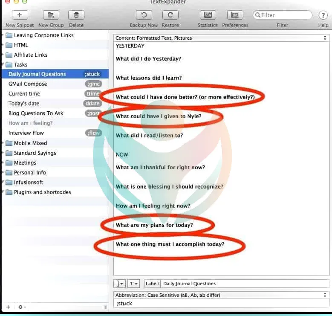The image size is (332, 316).
Task: Open the cursor insertion dropdown button
Action: tap(119, 284)
